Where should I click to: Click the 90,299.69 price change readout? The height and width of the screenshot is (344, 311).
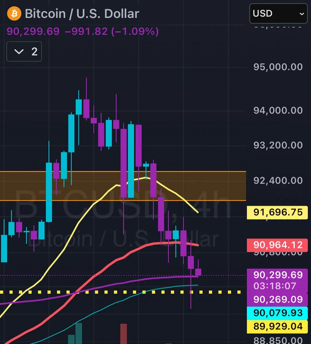83,31
